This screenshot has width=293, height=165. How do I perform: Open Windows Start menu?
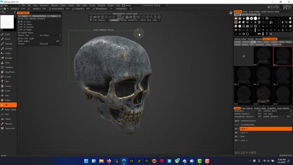click(86, 161)
